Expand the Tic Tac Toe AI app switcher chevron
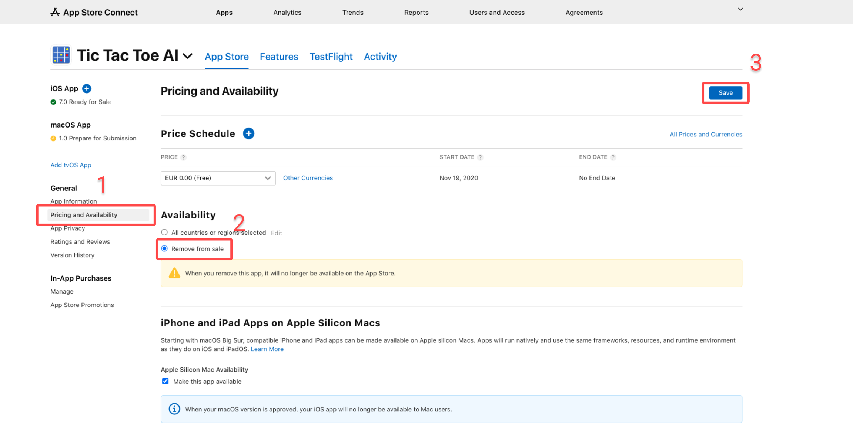 coord(188,56)
